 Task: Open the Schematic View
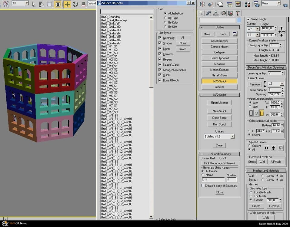tap(238, 3)
